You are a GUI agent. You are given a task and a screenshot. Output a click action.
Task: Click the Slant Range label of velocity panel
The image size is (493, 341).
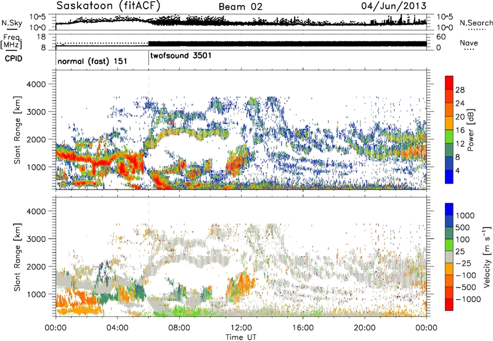click(18, 257)
